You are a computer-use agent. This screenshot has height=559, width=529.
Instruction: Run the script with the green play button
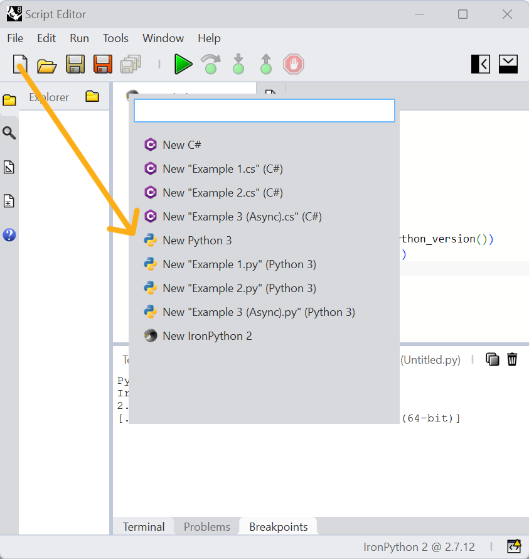click(x=183, y=64)
